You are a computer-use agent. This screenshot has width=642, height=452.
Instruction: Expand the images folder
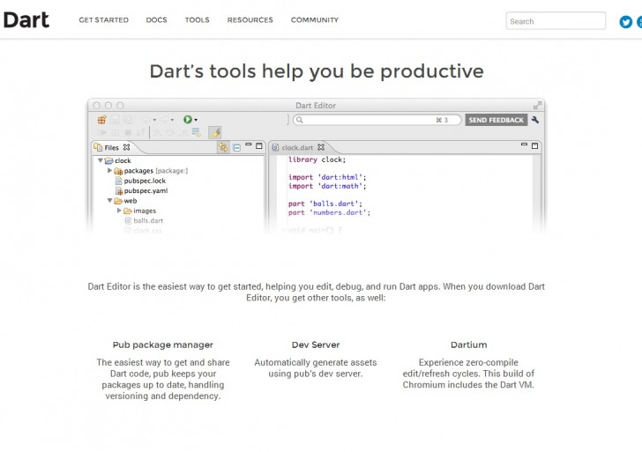[x=118, y=211]
